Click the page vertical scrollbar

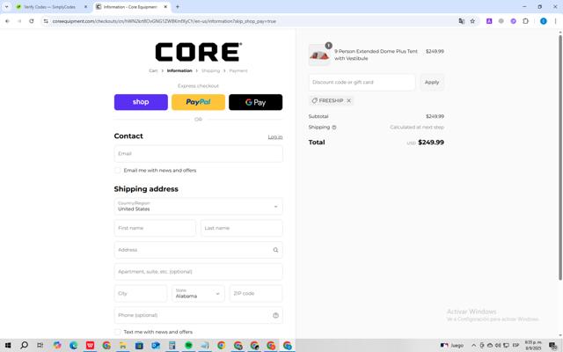(560, 157)
